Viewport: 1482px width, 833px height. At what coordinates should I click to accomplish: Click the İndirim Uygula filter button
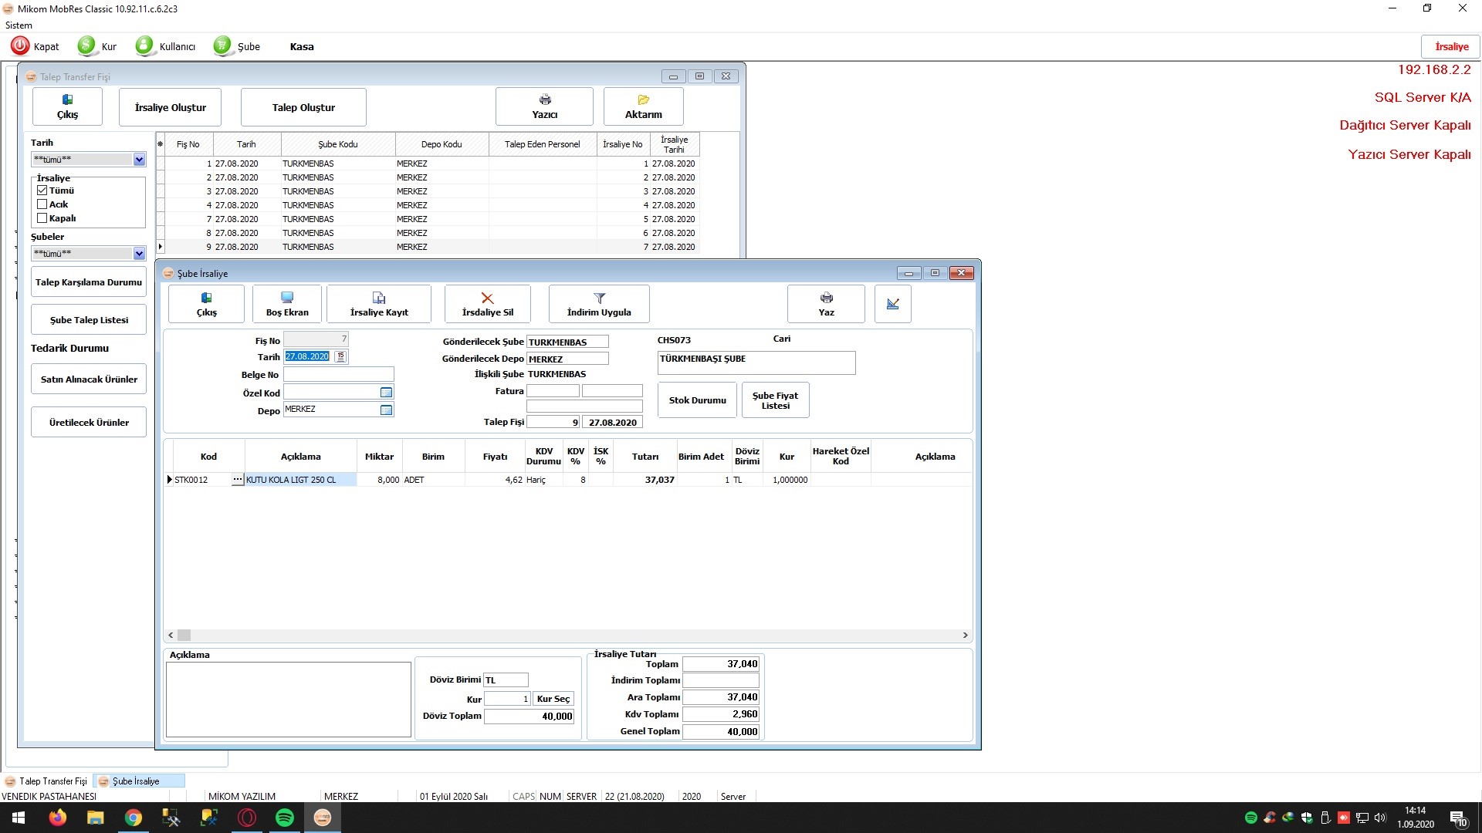[599, 304]
